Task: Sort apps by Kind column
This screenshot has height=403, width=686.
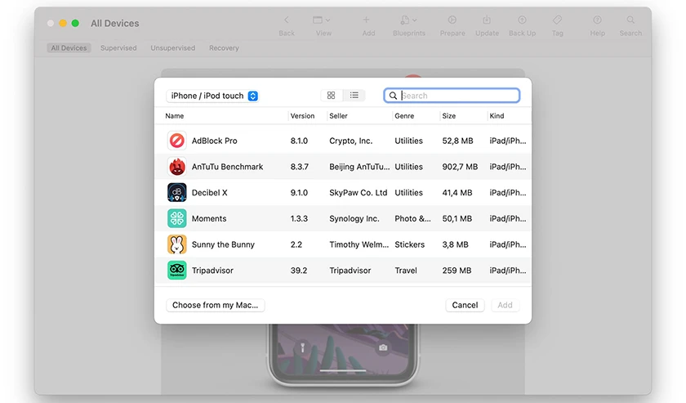Action: point(497,115)
